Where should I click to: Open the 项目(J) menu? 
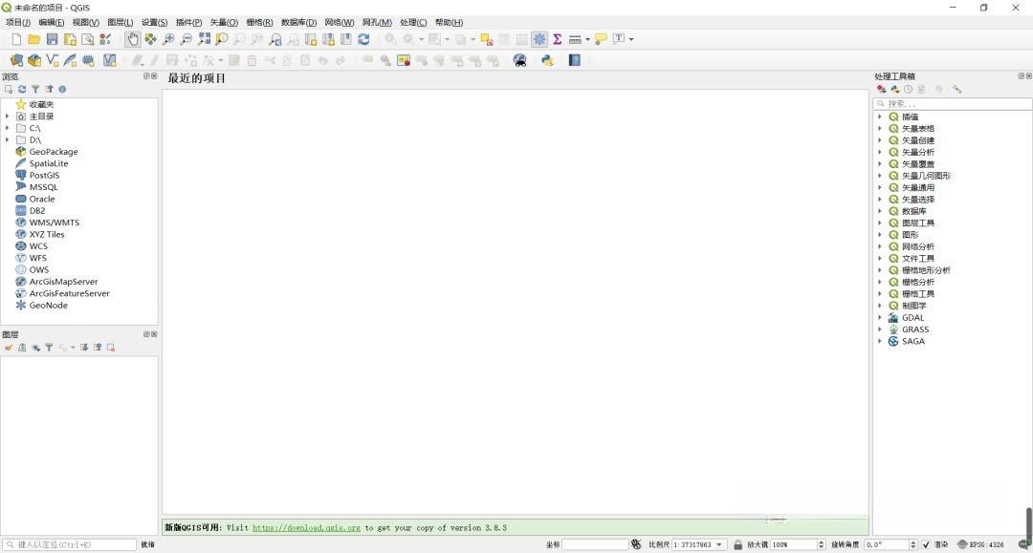(18, 22)
